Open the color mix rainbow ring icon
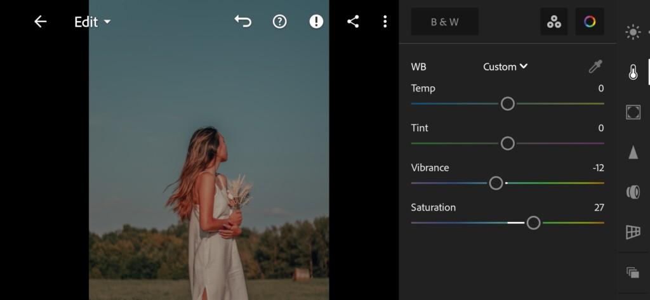650x300 pixels. tap(590, 22)
